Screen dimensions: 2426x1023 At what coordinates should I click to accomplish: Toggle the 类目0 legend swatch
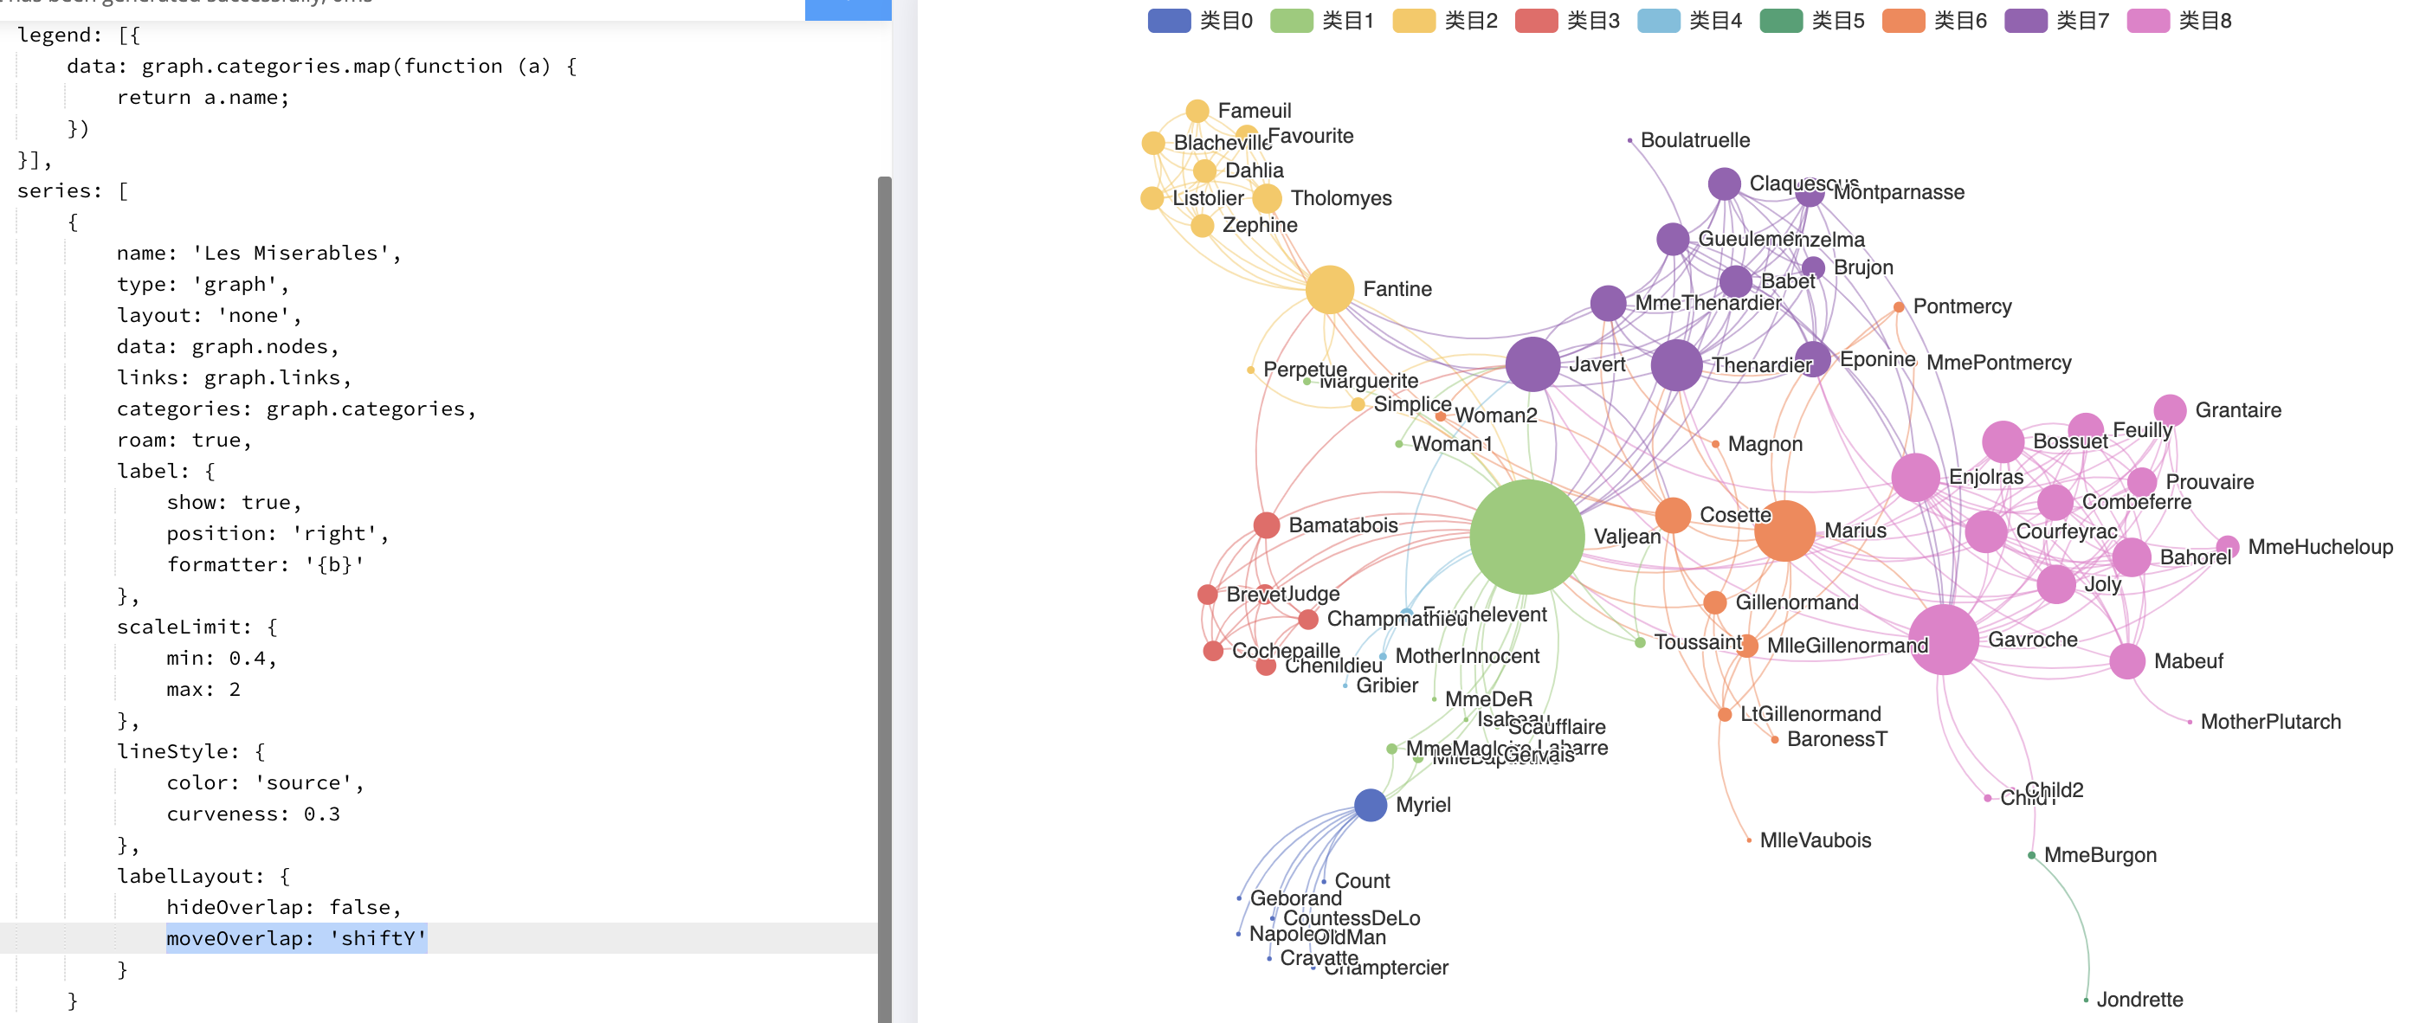1169,21
